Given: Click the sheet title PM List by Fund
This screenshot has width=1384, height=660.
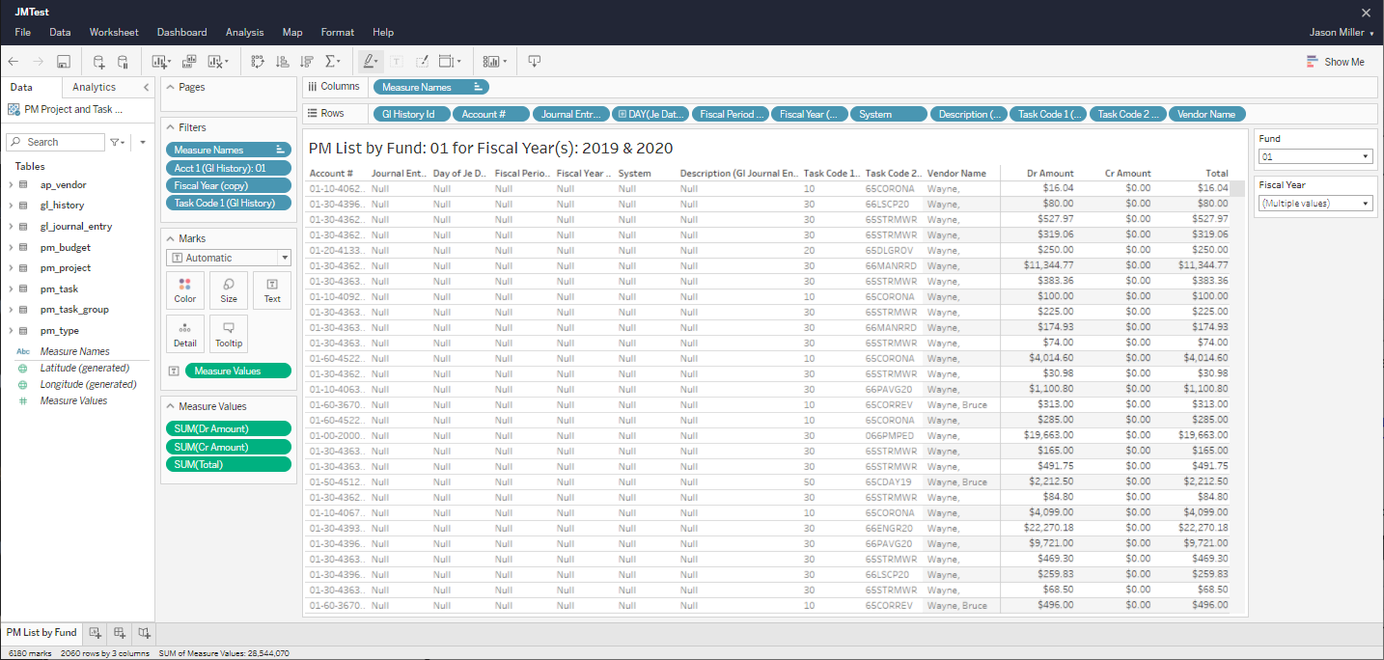Looking at the screenshot, I should click(x=490, y=148).
